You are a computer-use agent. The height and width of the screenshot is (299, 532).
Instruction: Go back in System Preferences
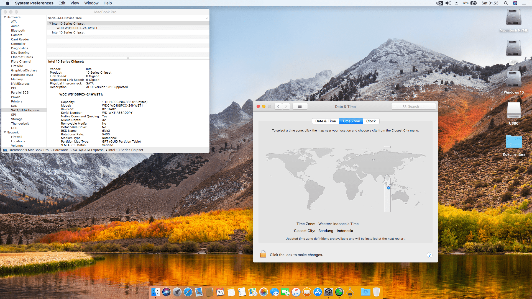(x=278, y=106)
